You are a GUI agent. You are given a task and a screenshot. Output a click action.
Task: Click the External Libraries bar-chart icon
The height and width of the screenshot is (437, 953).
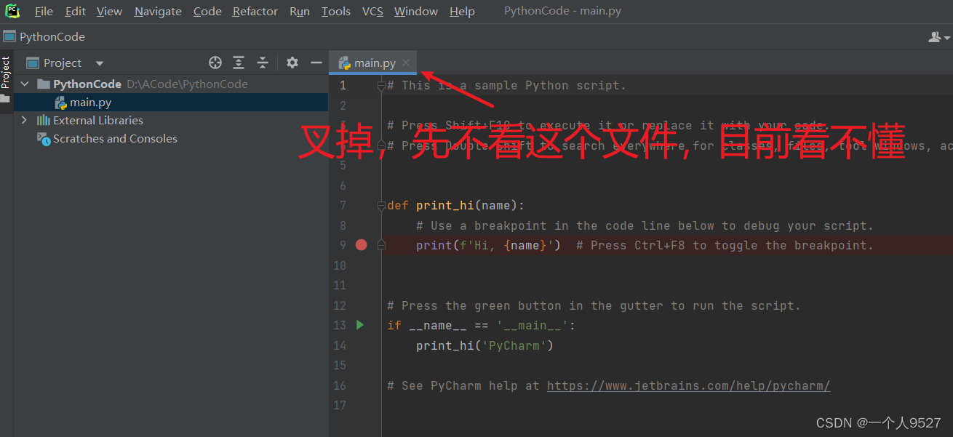coord(44,120)
